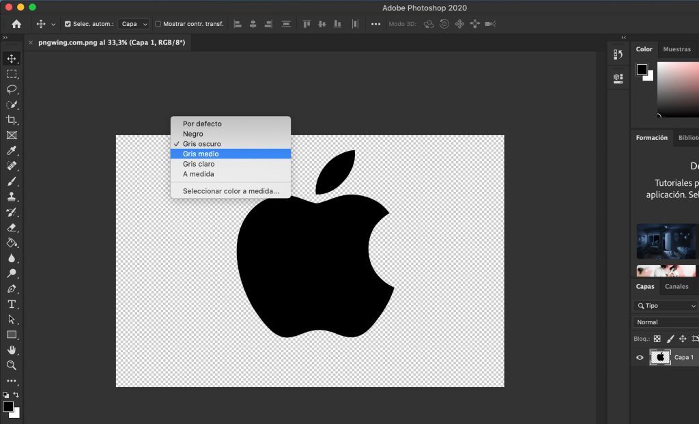Select the Pen tool

tap(12, 289)
